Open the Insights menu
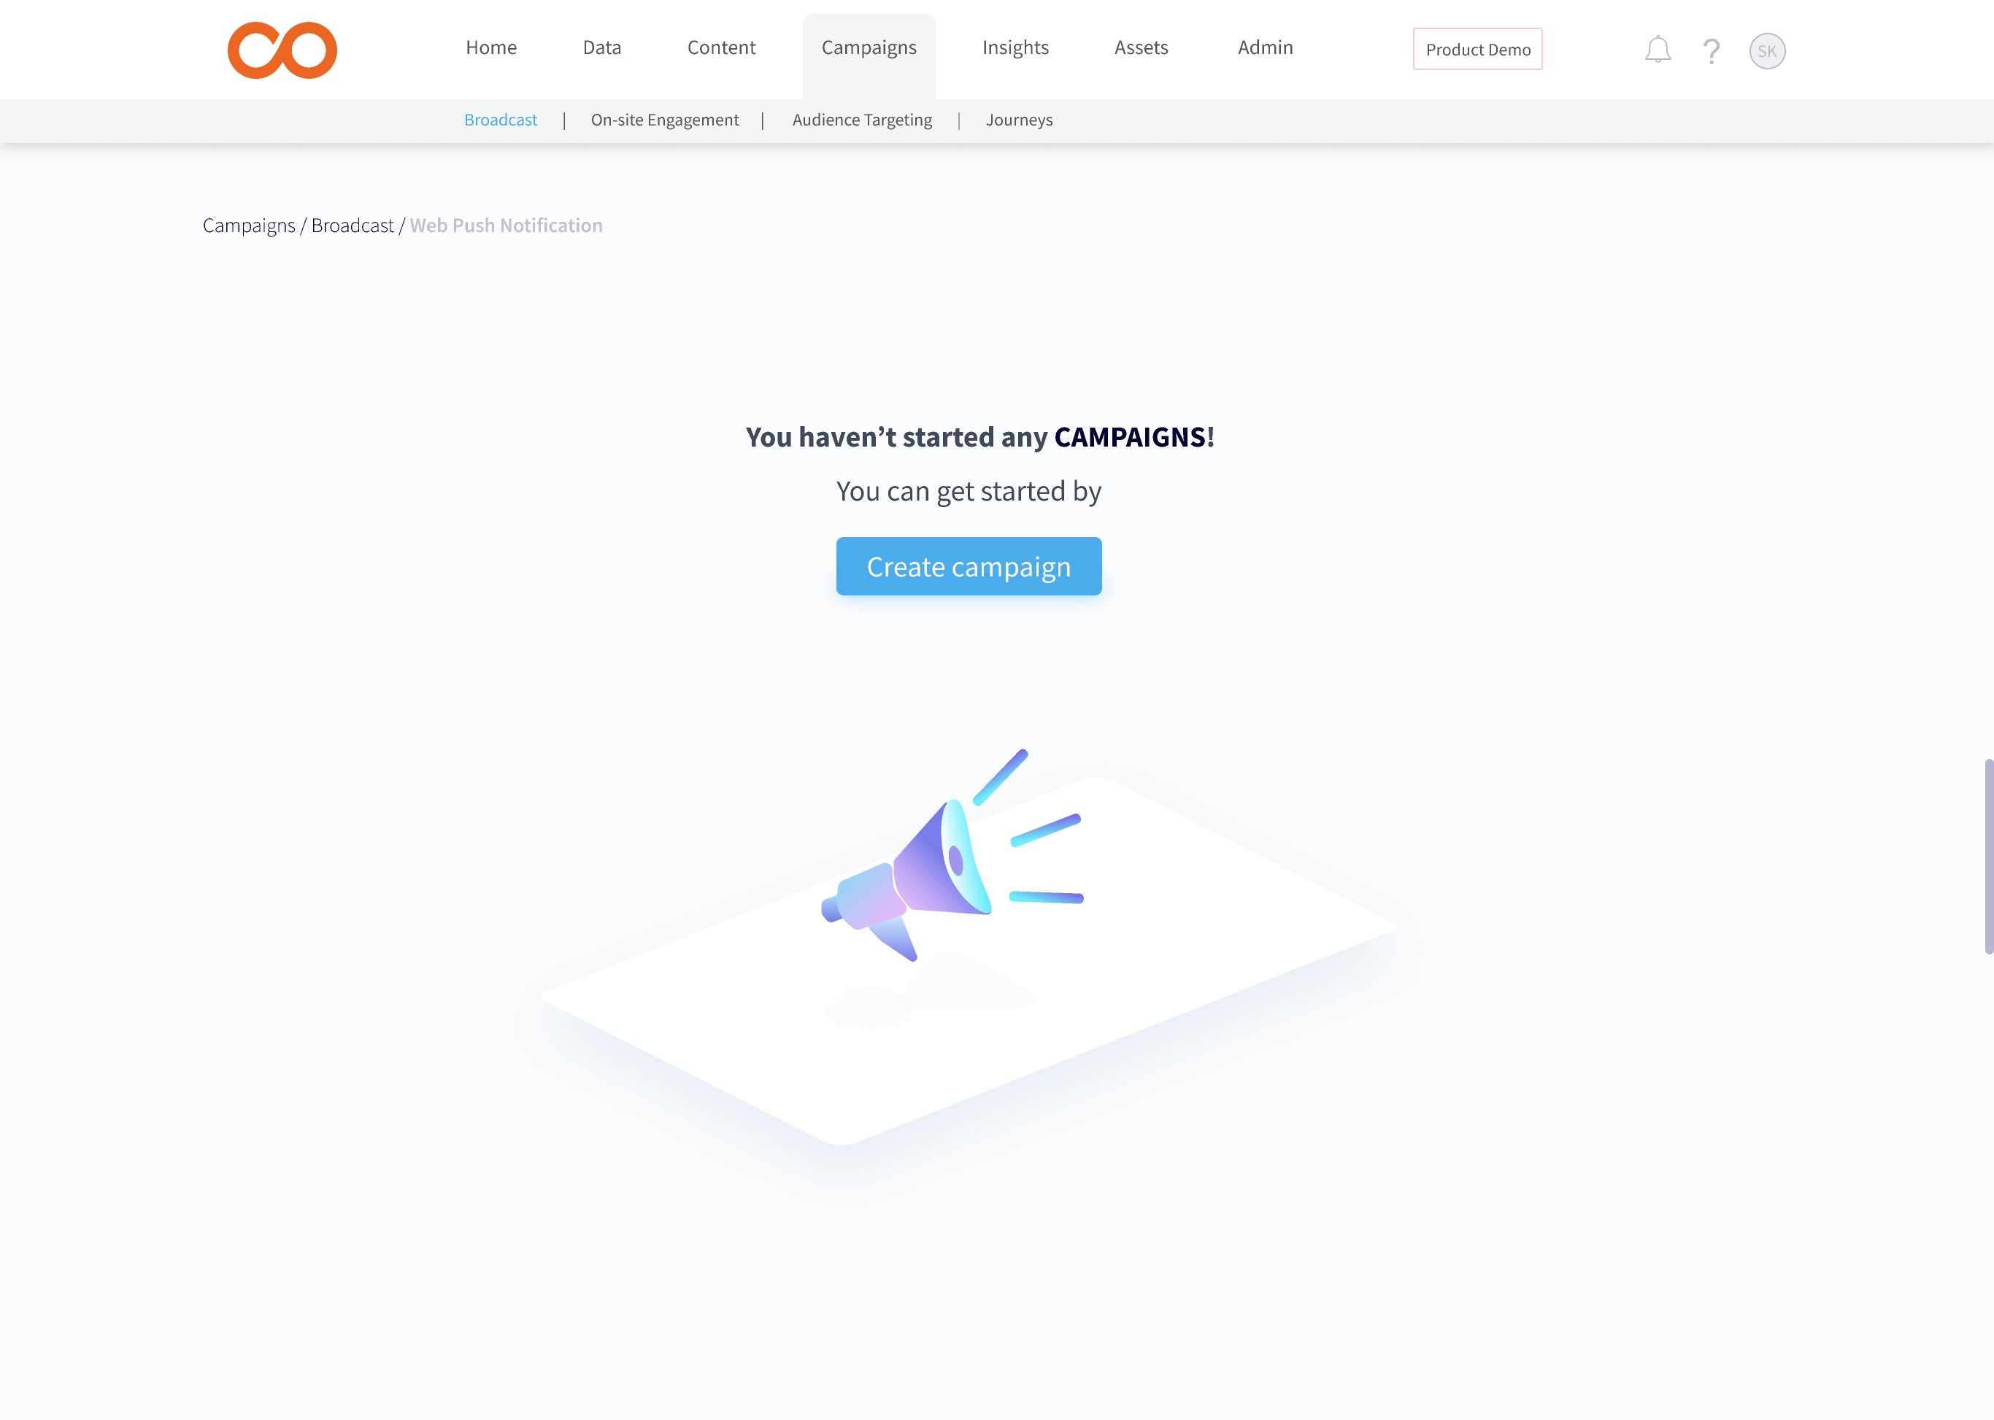Viewport: 1994px width, 1420px height. [1015, 48]
